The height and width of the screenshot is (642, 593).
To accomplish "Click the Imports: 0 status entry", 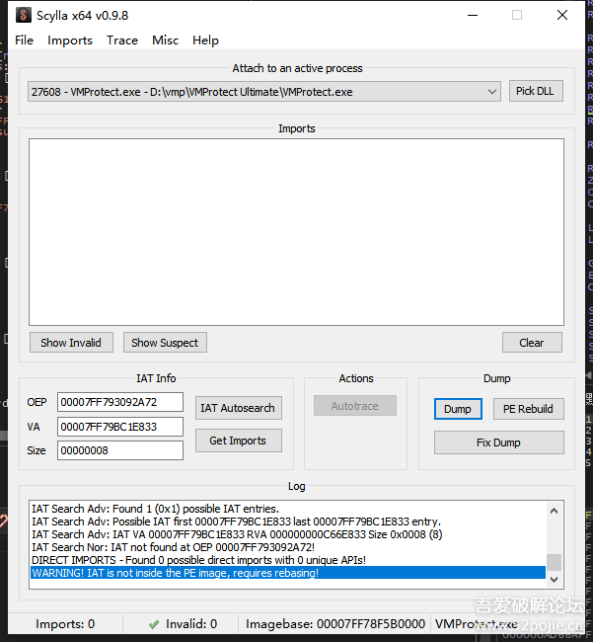I will point(65,624).
